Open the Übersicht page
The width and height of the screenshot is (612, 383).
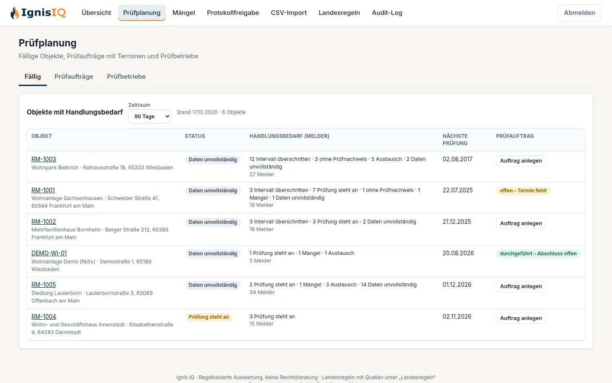pyautogui.click(x=96, y=13)
